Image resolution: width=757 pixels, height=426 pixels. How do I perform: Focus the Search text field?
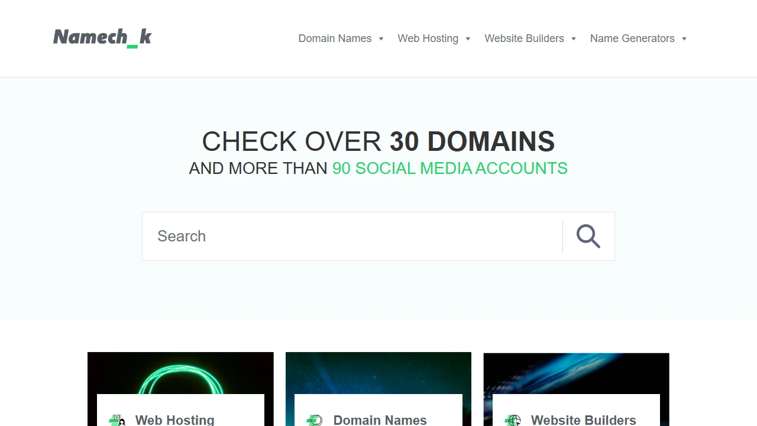[352, 236]
